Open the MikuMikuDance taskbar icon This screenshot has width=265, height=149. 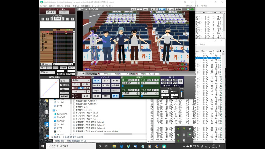tap(164, 146)
